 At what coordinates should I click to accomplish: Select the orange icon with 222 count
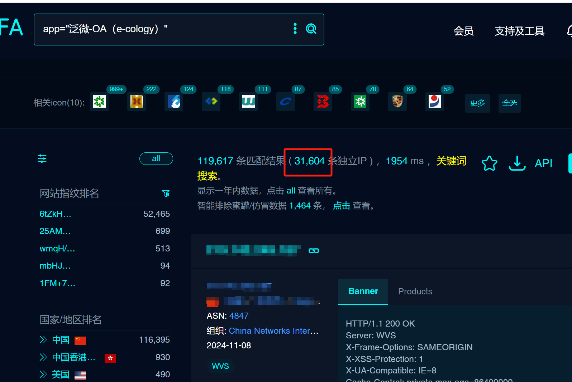pyautogui.click(x=137, y=102)
